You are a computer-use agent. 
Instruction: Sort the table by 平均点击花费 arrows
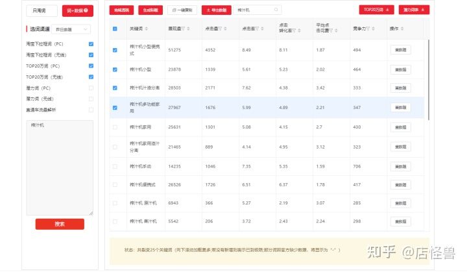coord(336,31)
